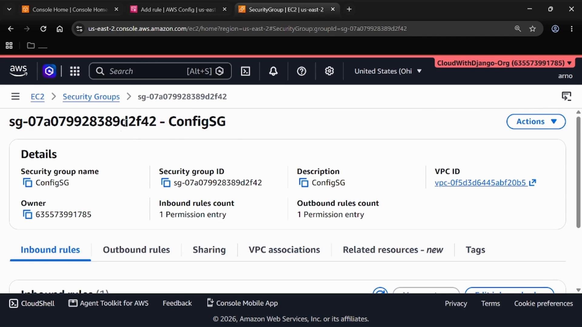
Task: Open the Terms link
Action: [x=490, y=304]
